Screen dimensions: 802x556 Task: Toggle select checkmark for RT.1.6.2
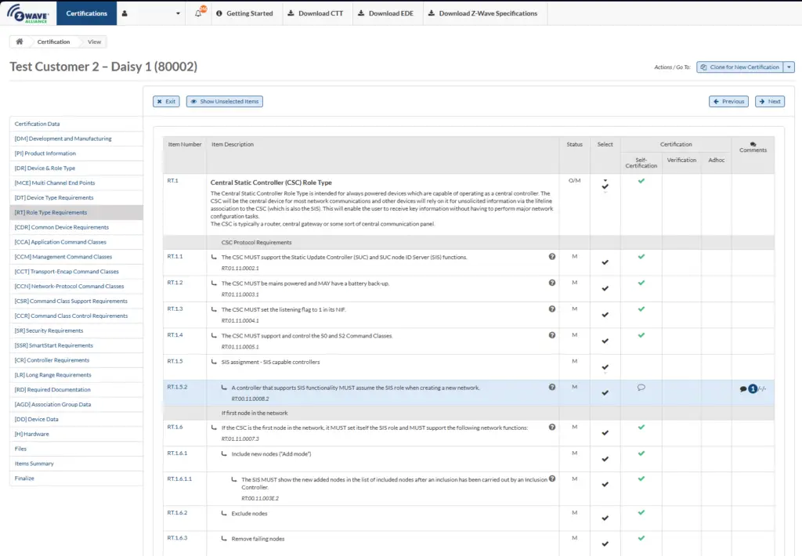tap(605, 518)
